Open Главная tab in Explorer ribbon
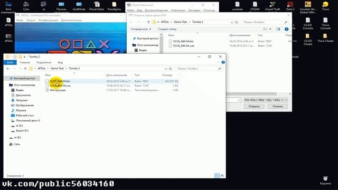The image size is (338, 190). (25, 62)
